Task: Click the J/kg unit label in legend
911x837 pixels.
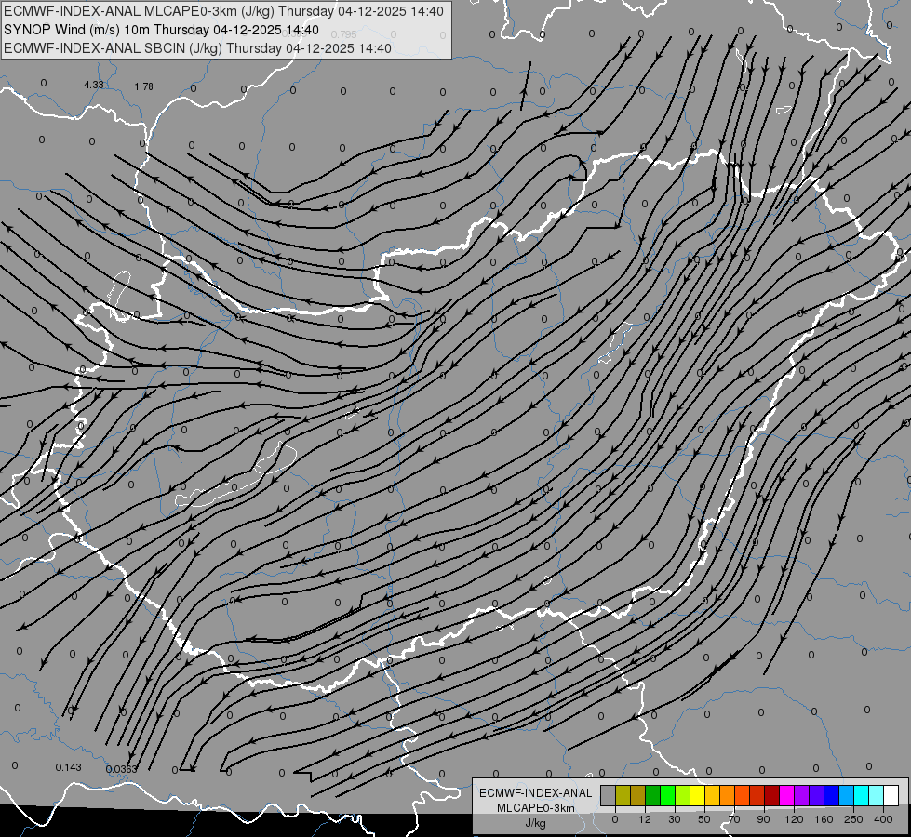Action: point(535,823)
